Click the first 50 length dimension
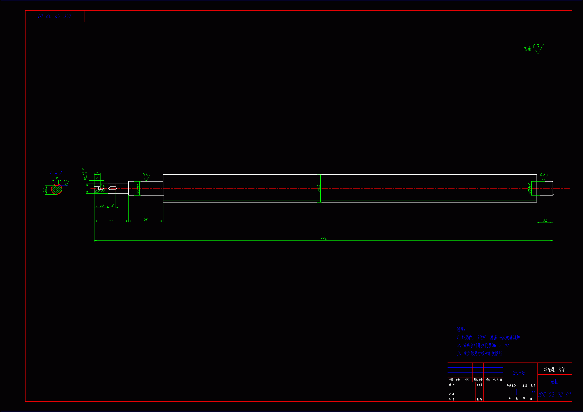583x412 pixels. tap(111, 219)
